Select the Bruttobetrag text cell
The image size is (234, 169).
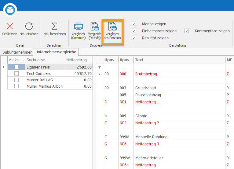tap(179, 74)
